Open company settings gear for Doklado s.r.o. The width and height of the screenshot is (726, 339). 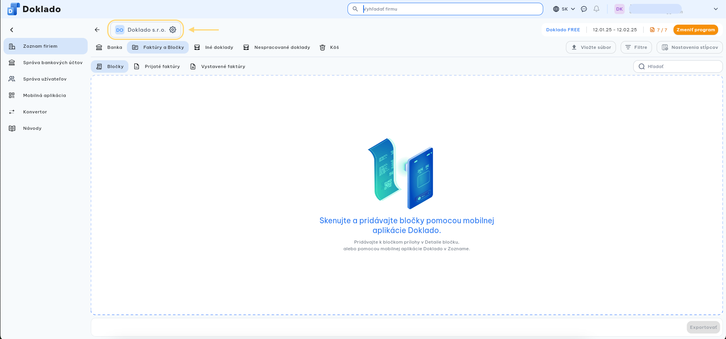coord(173,30)
